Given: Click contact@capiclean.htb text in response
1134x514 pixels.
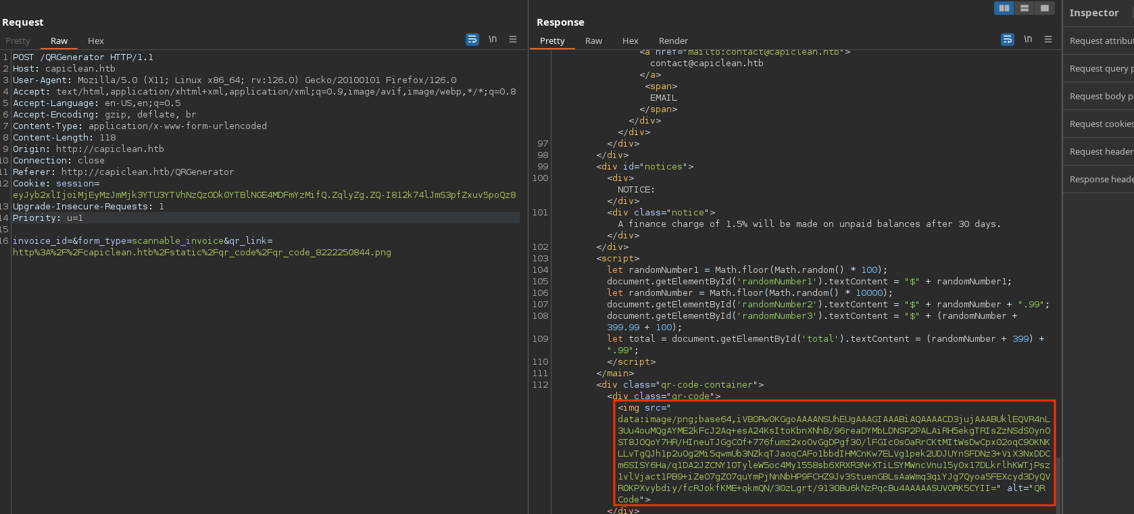Looking at the screenshot, I should coord(707,63).
